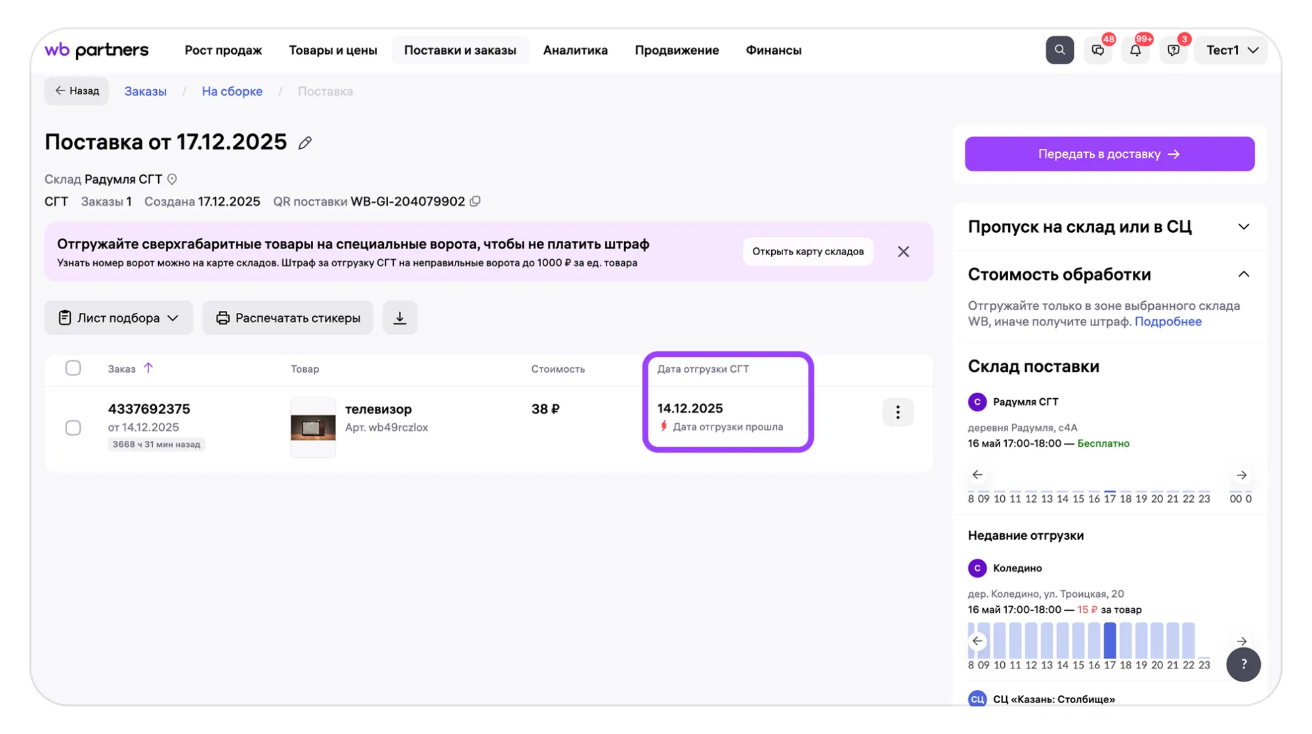This screenshot has width=1312, height=734.
Task: Open Товары и цены menu
Action: click(x=333, y=51)
